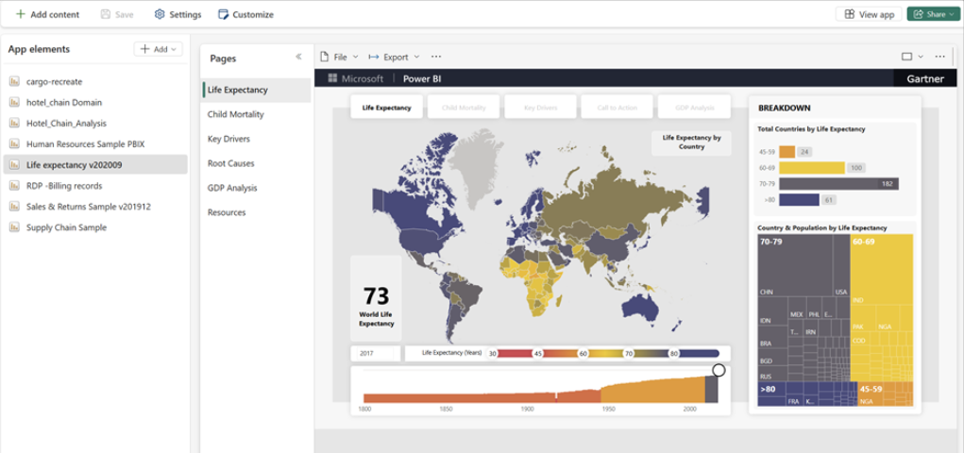Click the ellipsis next to Export
Screen dimensions: 964x453
coord(435,57)
